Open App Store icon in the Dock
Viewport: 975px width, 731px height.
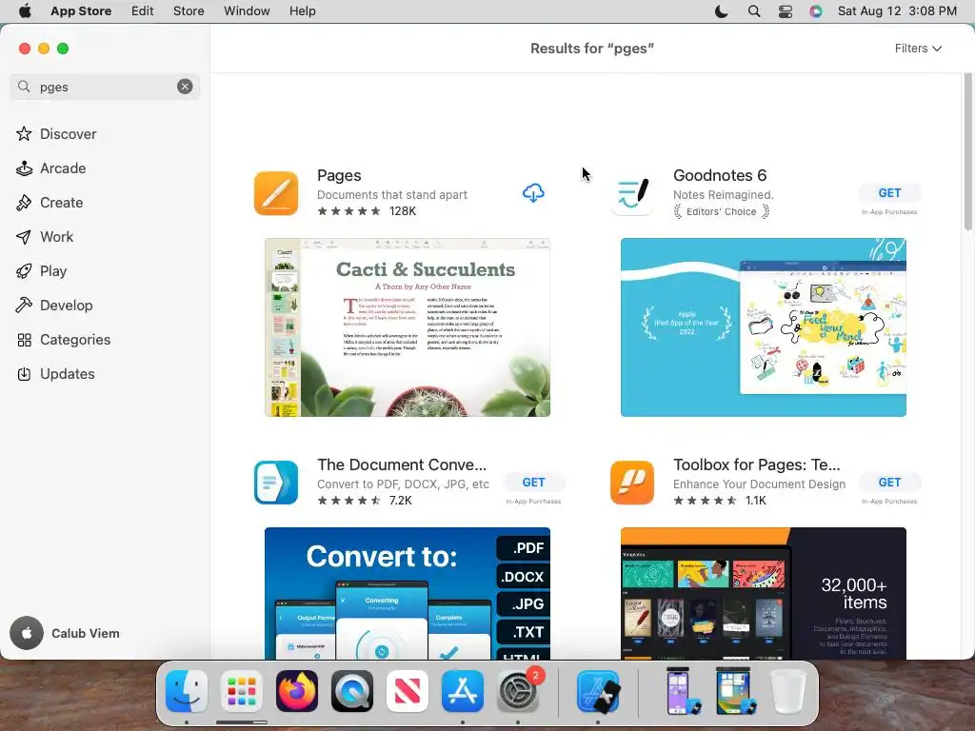click(x=463, y=691)
